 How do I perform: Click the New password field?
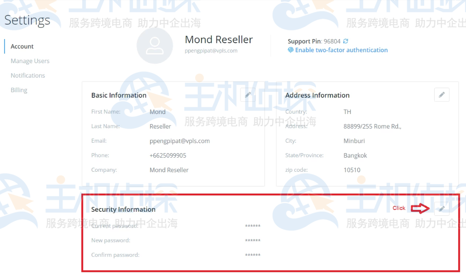pos(252,240)
